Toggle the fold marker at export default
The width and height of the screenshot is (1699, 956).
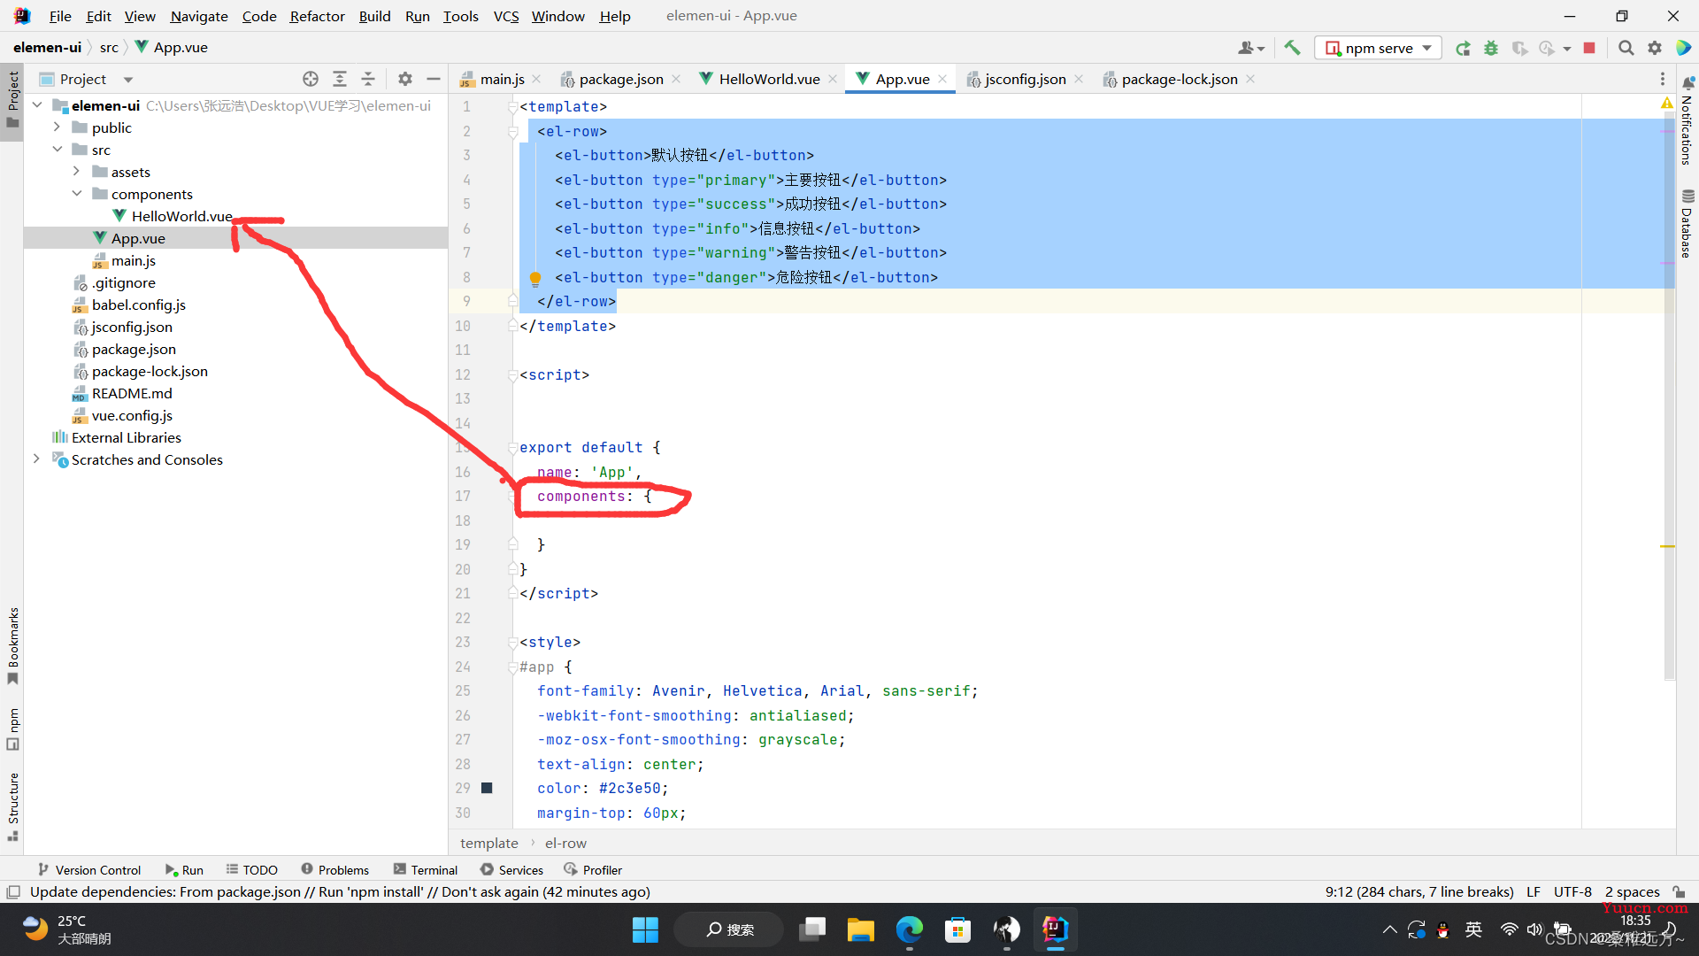pyautogui.click(x=512, y=448)
